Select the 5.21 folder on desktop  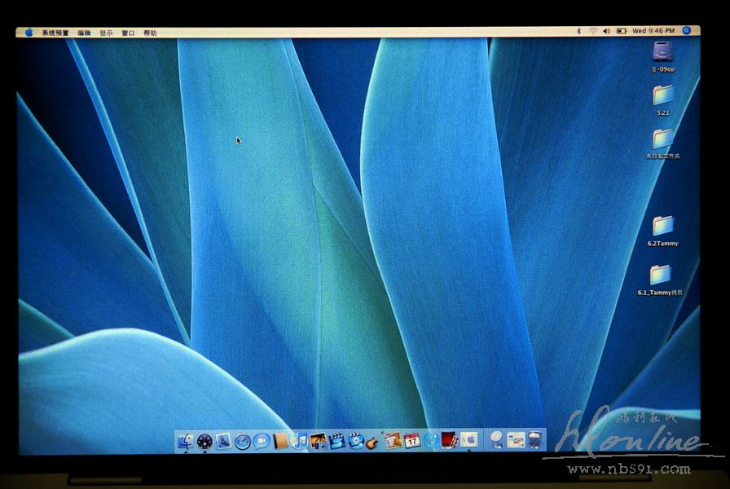(x=662, y=95)
